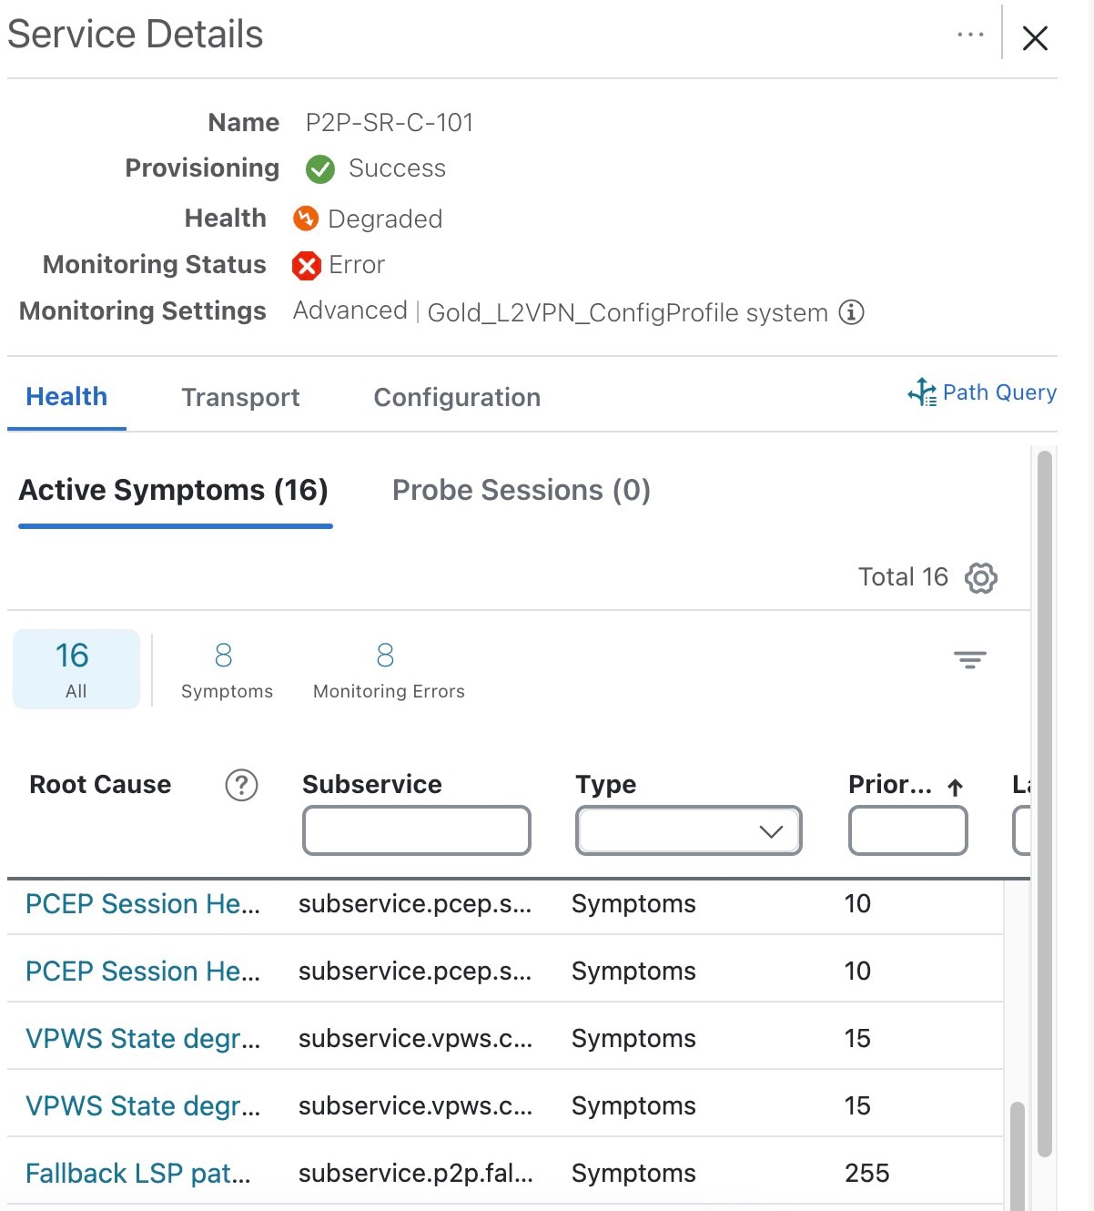Click inside the Subservice filter field
The width and height of the screenshot is (1094, 1211).
coord(415,830)
